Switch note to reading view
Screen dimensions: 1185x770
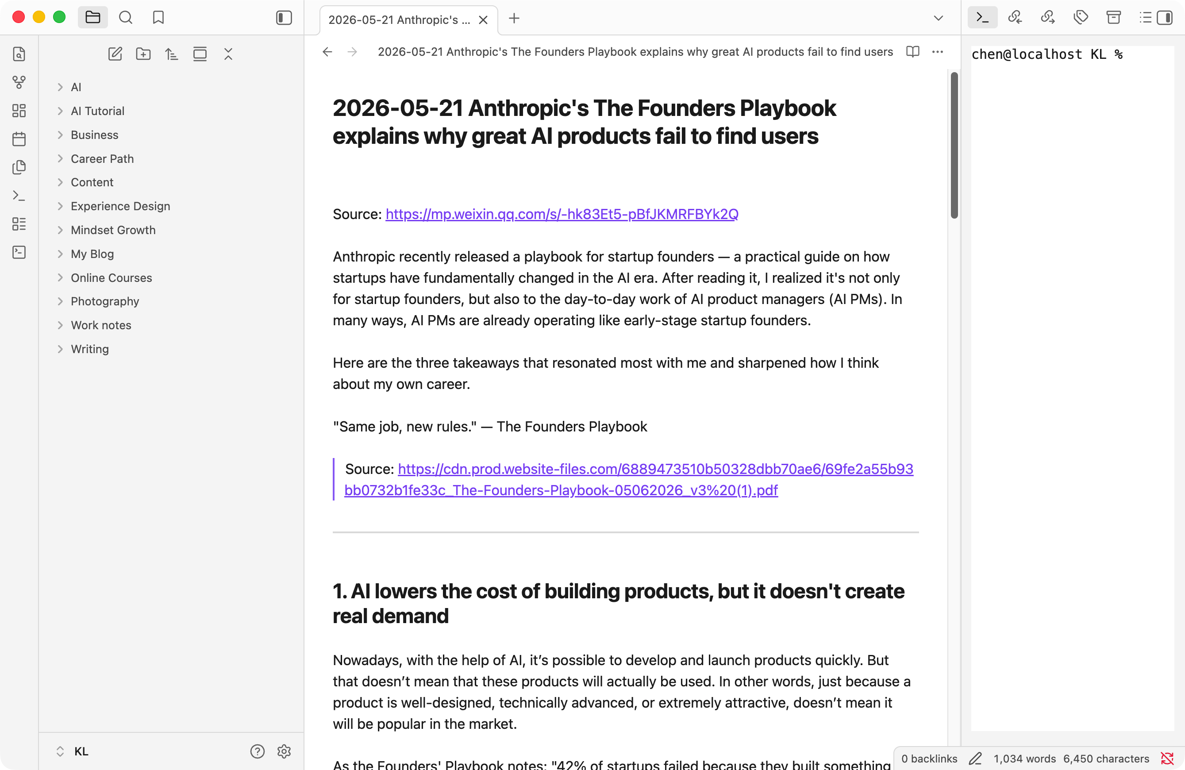tap(913, 52)
